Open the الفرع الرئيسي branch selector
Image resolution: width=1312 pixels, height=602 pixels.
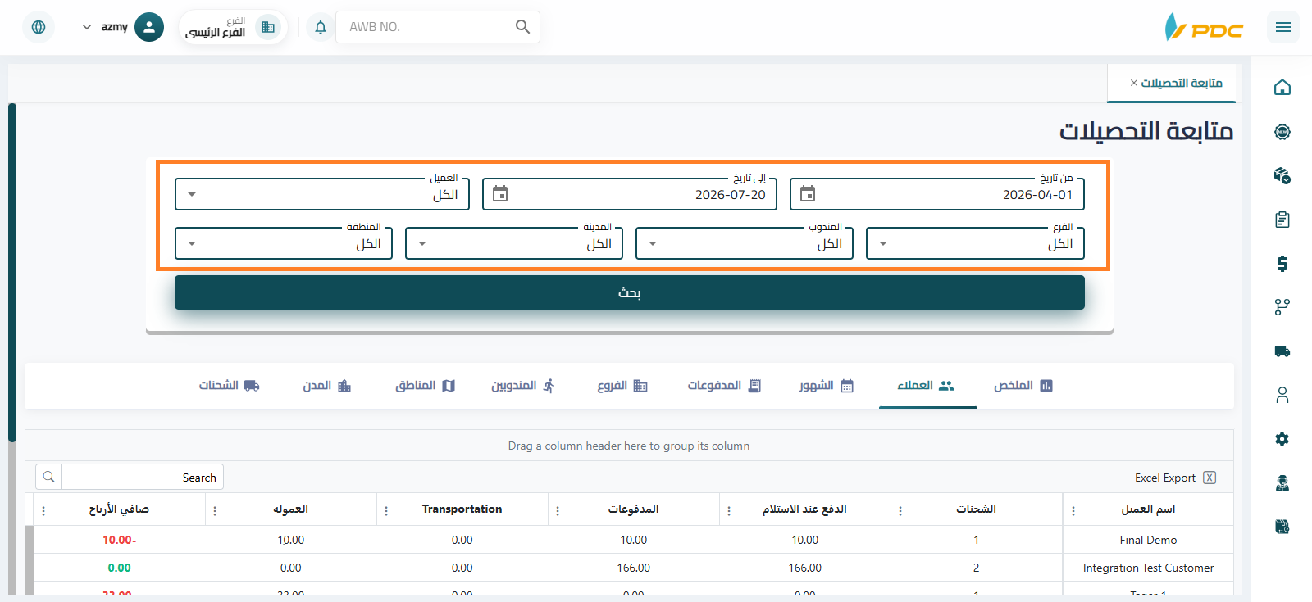233,27
